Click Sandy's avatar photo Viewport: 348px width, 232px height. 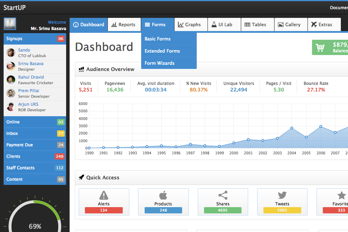(x=11, y=52)
